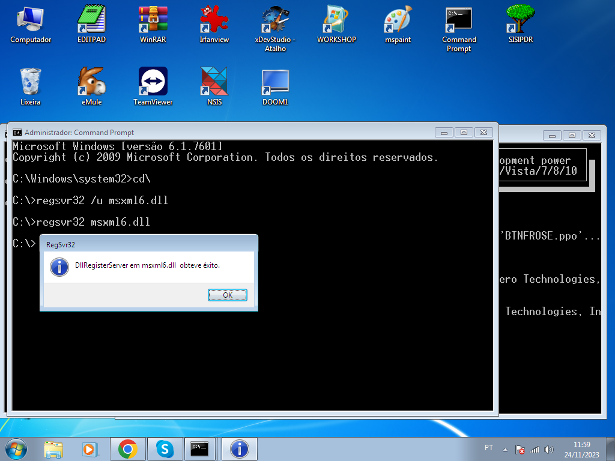
Task: Open the Windows Start menu orb
Action: click(16, 449)
